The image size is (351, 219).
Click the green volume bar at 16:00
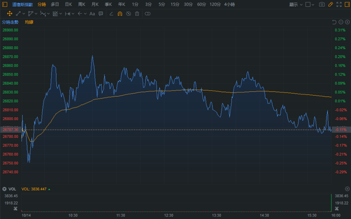331,203
